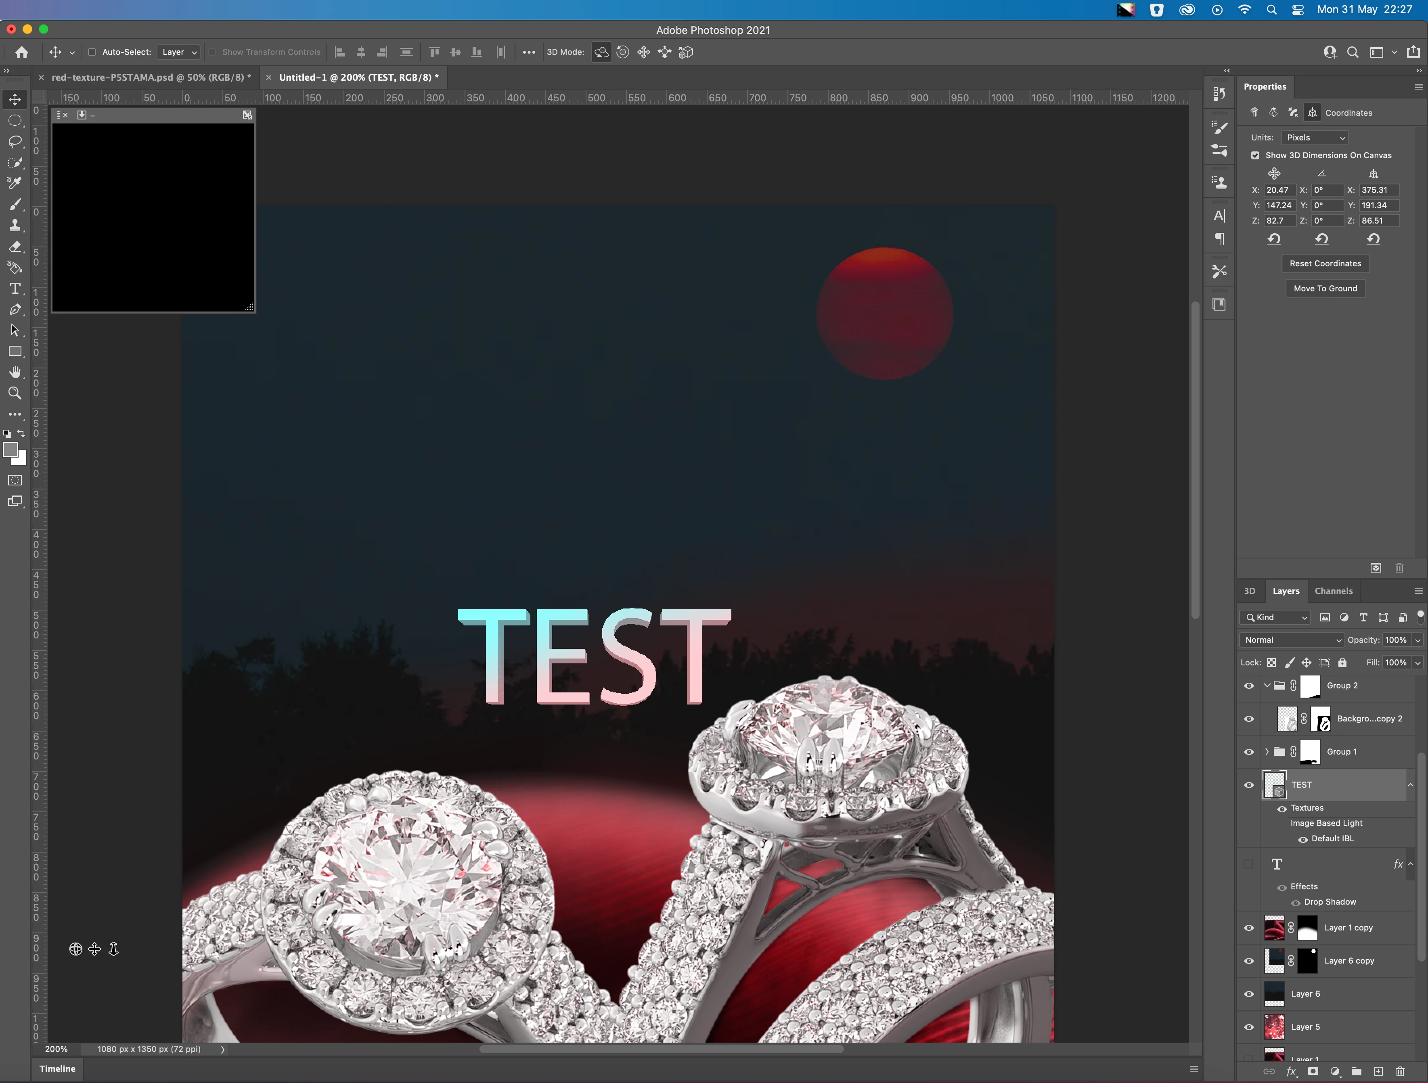Select the Lasso tool
This screenshot has width=1428, height=1083.
[15, 141]
